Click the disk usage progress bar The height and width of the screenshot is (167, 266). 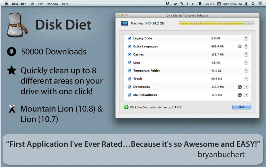tap(217, 23)
